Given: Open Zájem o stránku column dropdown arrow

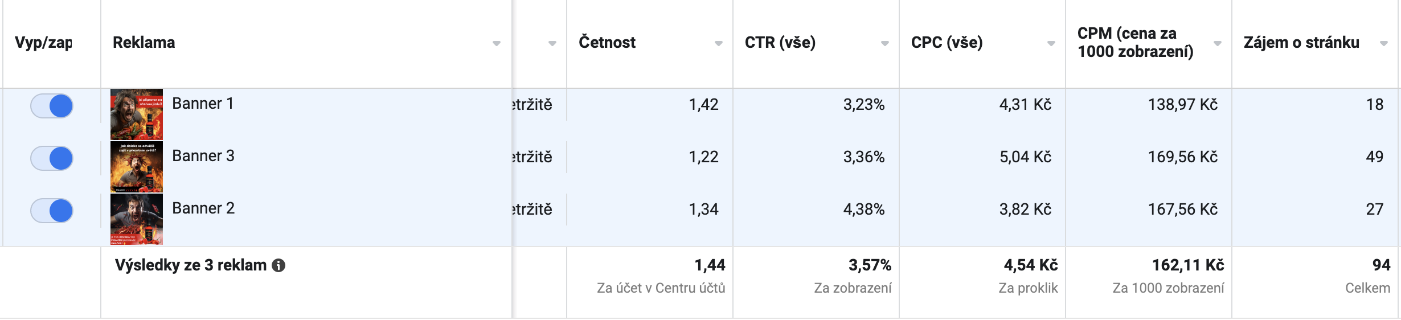Looking at the screenshot, I should [1384, 43].
